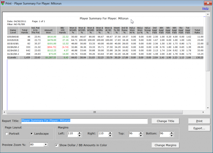Apply with the Change Margins button

(x=166, y=145)
